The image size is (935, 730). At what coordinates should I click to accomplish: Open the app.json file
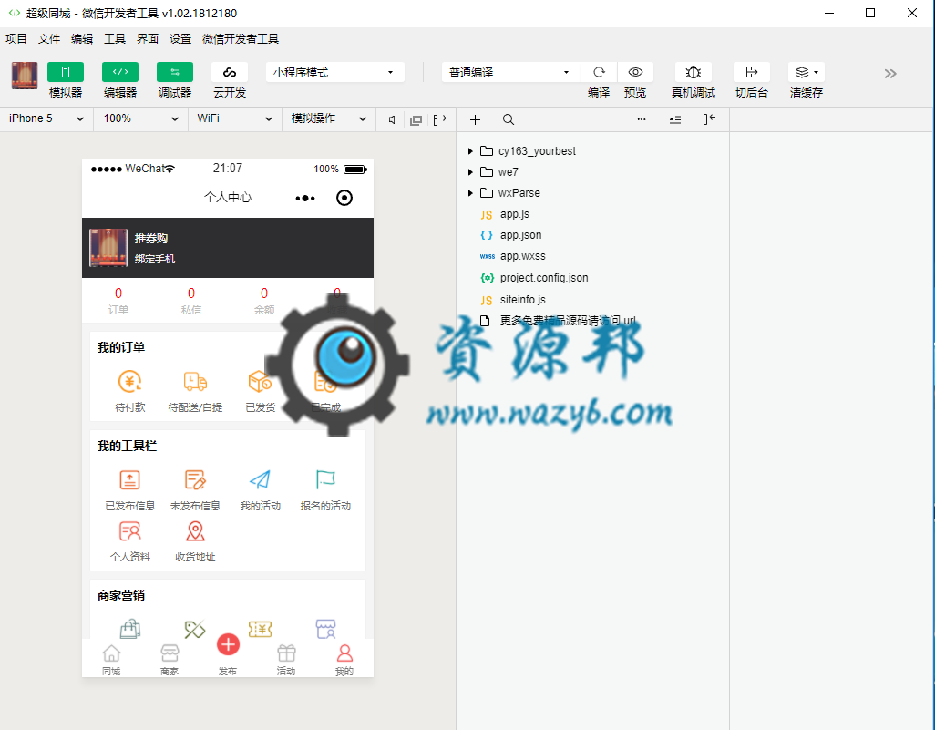pos(520,235)
